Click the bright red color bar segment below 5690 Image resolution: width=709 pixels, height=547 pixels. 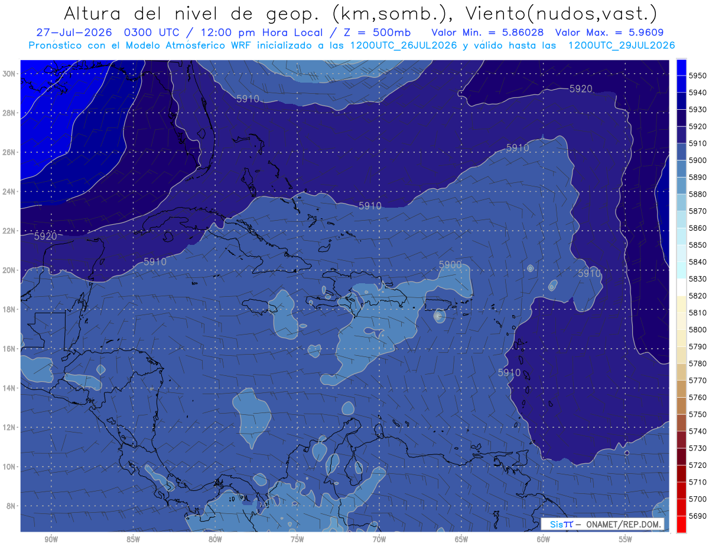[x=681, y=524]
